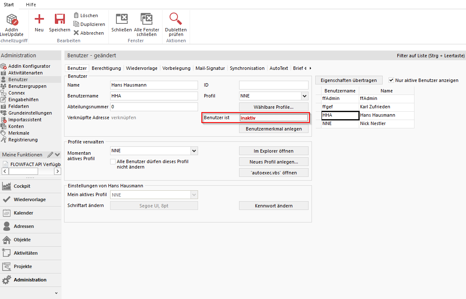Screen dimensions: 466x299
Task: Edit Meine Funktionen with the pencil icon
Action: click(50, 155)
